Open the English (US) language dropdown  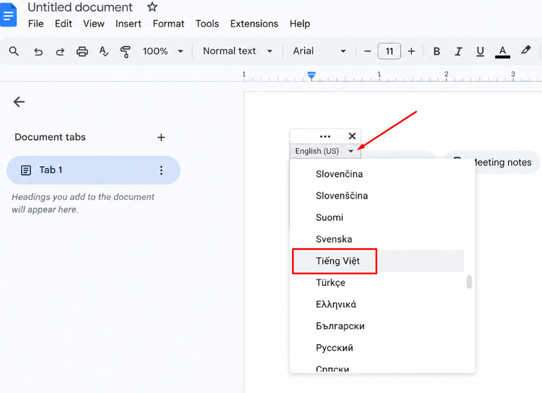(x=325, y=151)
